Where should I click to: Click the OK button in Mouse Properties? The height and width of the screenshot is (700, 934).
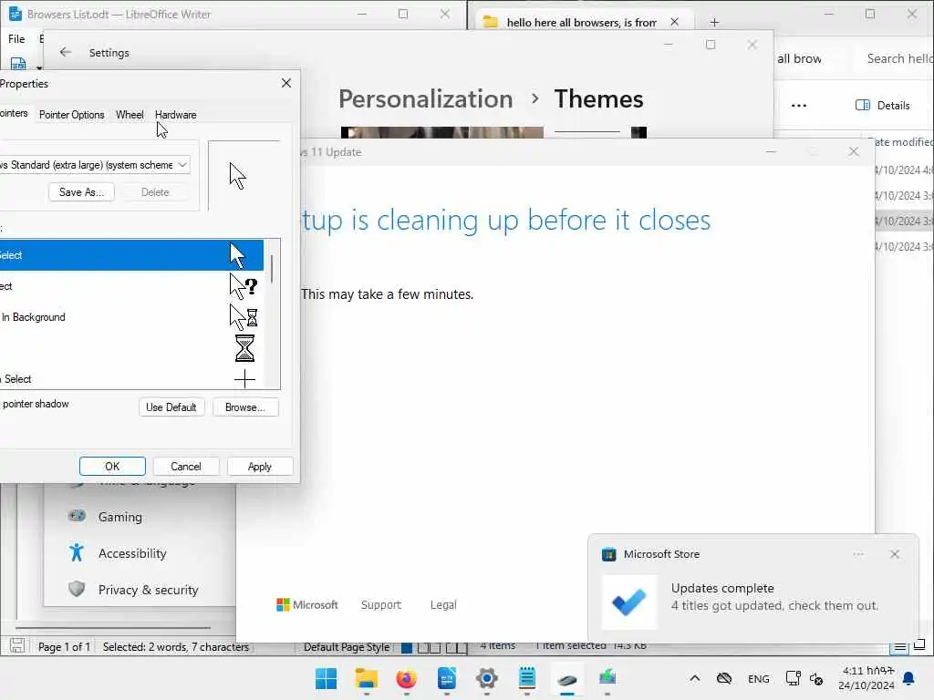pyautogui.click(x=112, y=466)
